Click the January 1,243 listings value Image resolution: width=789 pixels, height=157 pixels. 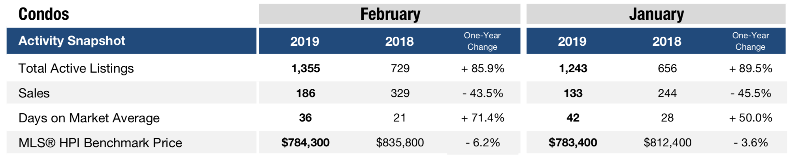tap(573, 69)
